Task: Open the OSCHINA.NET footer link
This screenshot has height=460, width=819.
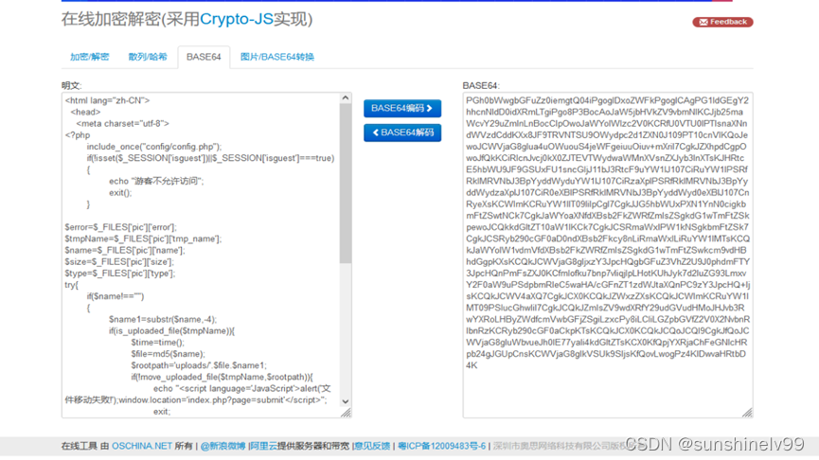Action: coord(141,446)
